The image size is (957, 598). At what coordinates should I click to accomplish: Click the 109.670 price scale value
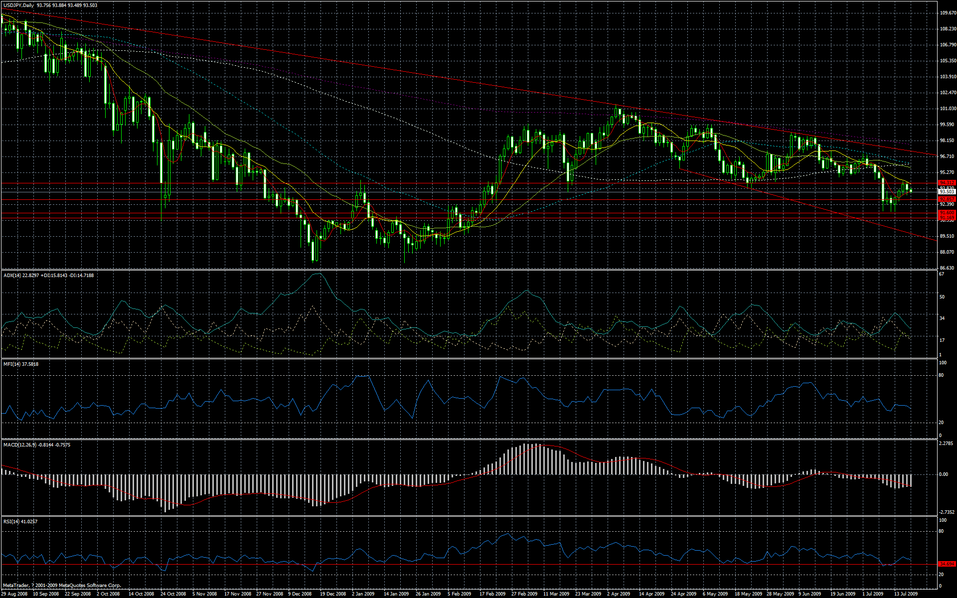pyautogui.click(x=947, y=13)
